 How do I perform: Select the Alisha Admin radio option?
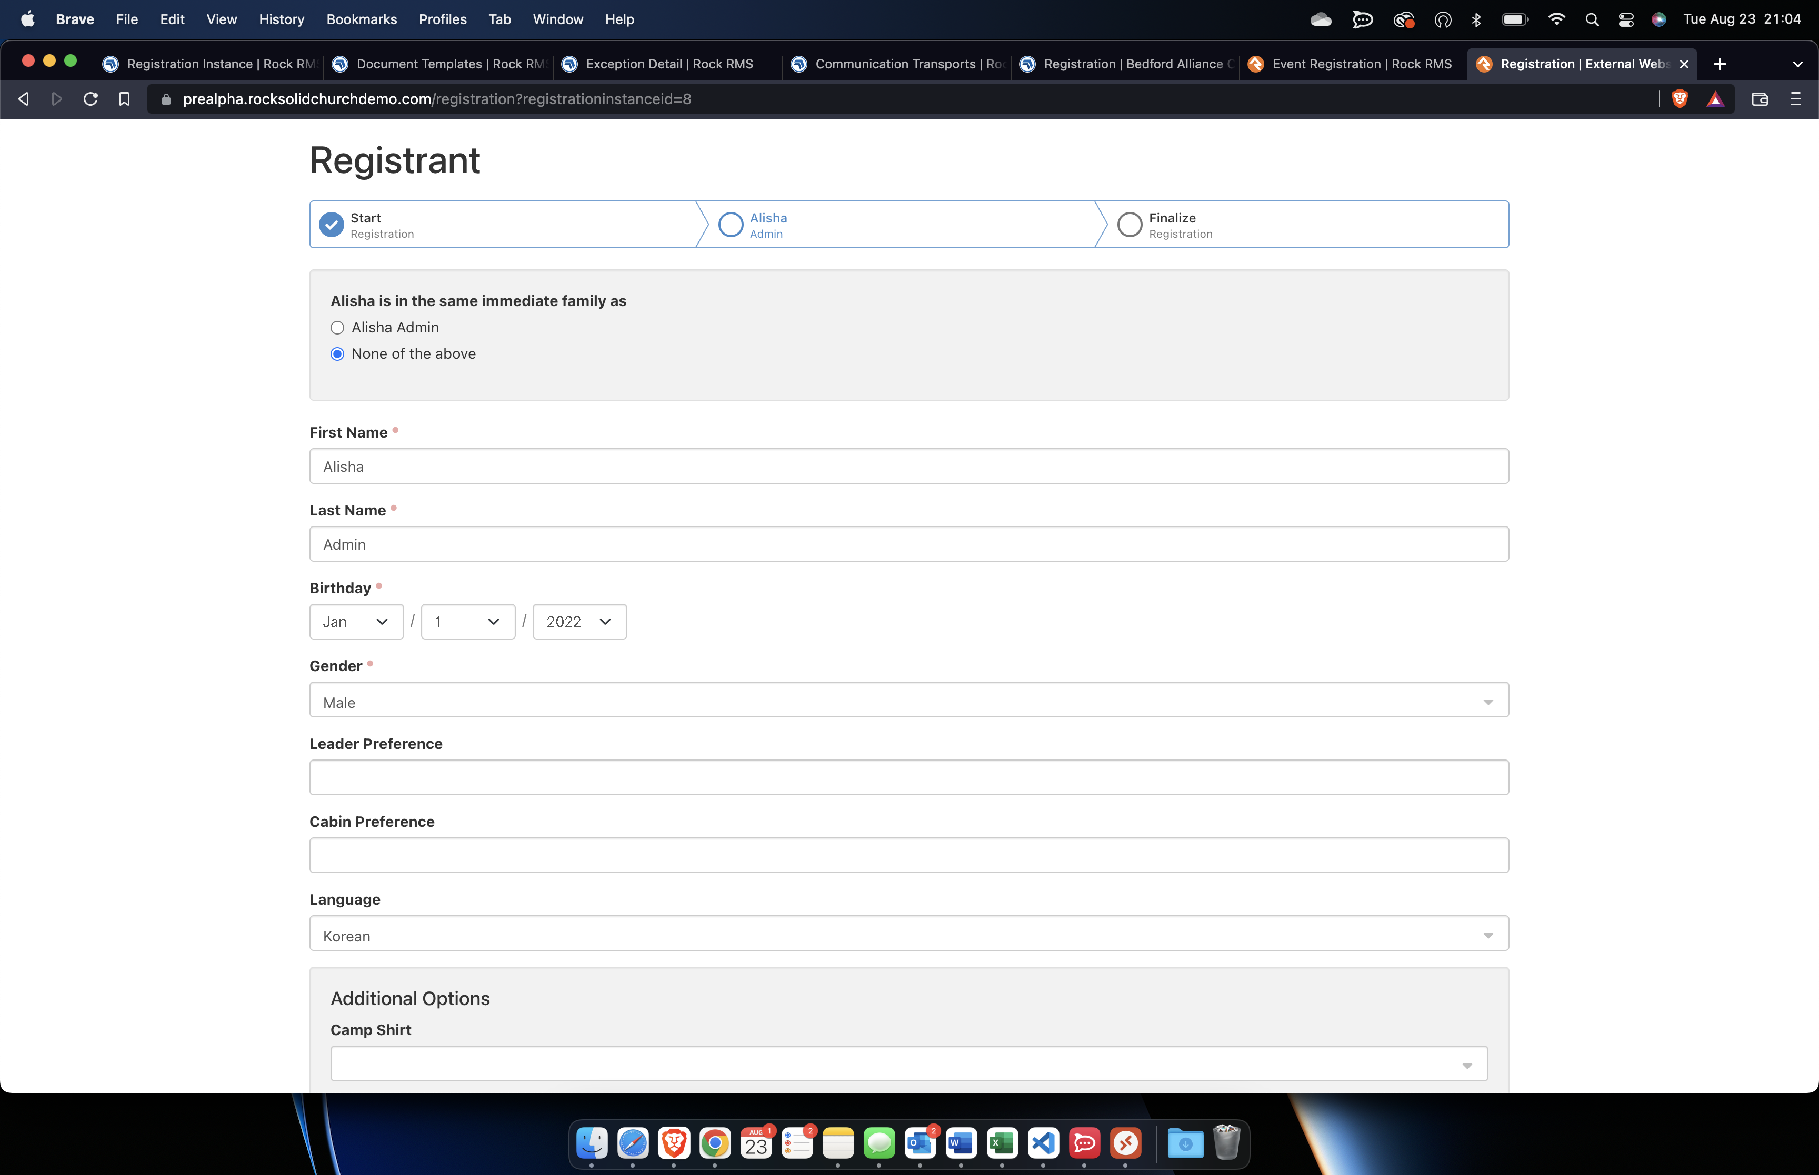337,328
